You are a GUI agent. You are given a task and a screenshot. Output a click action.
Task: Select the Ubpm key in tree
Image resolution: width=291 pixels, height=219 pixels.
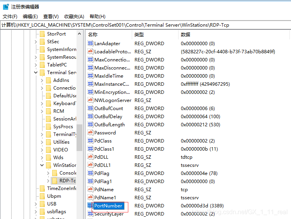click(x=54, y=196)
